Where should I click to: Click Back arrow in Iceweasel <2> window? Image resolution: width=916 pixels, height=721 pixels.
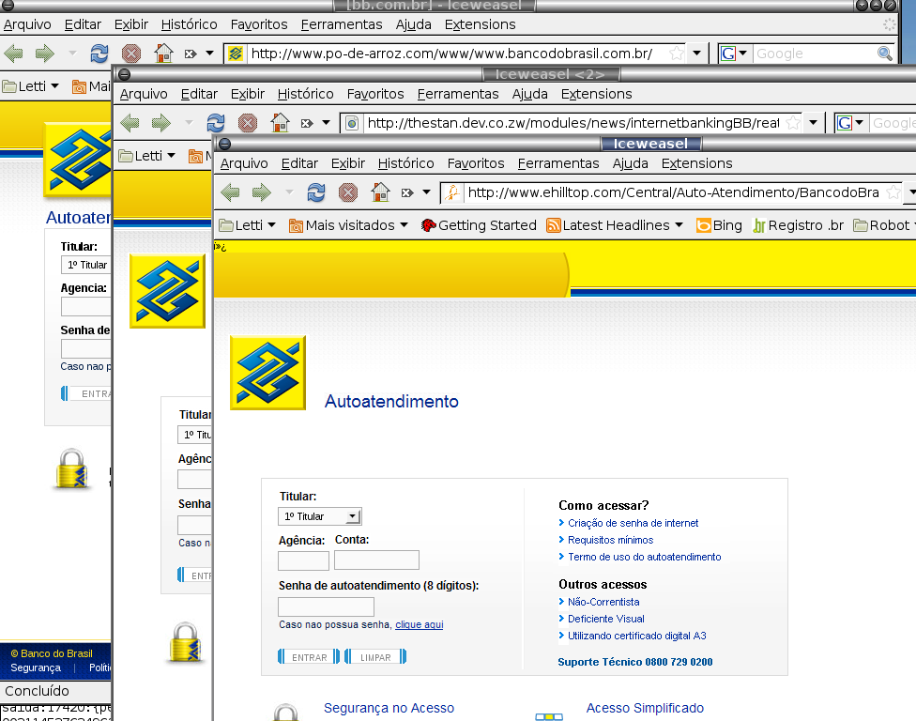130,123
